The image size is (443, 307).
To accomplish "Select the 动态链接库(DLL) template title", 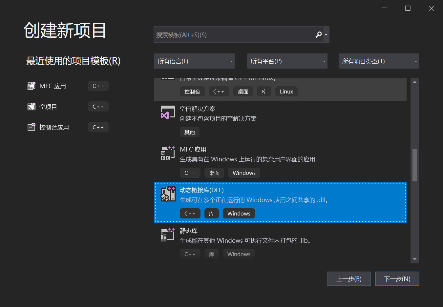I will 202,190.
